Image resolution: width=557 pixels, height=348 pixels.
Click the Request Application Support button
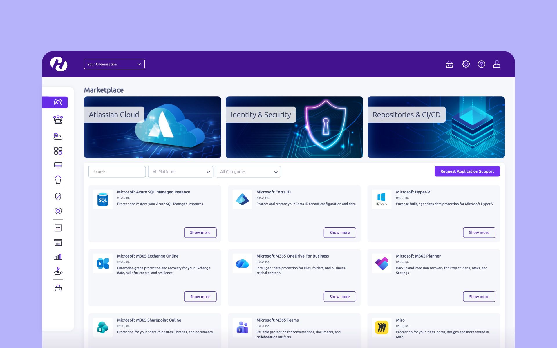click(x=467, y=171)
